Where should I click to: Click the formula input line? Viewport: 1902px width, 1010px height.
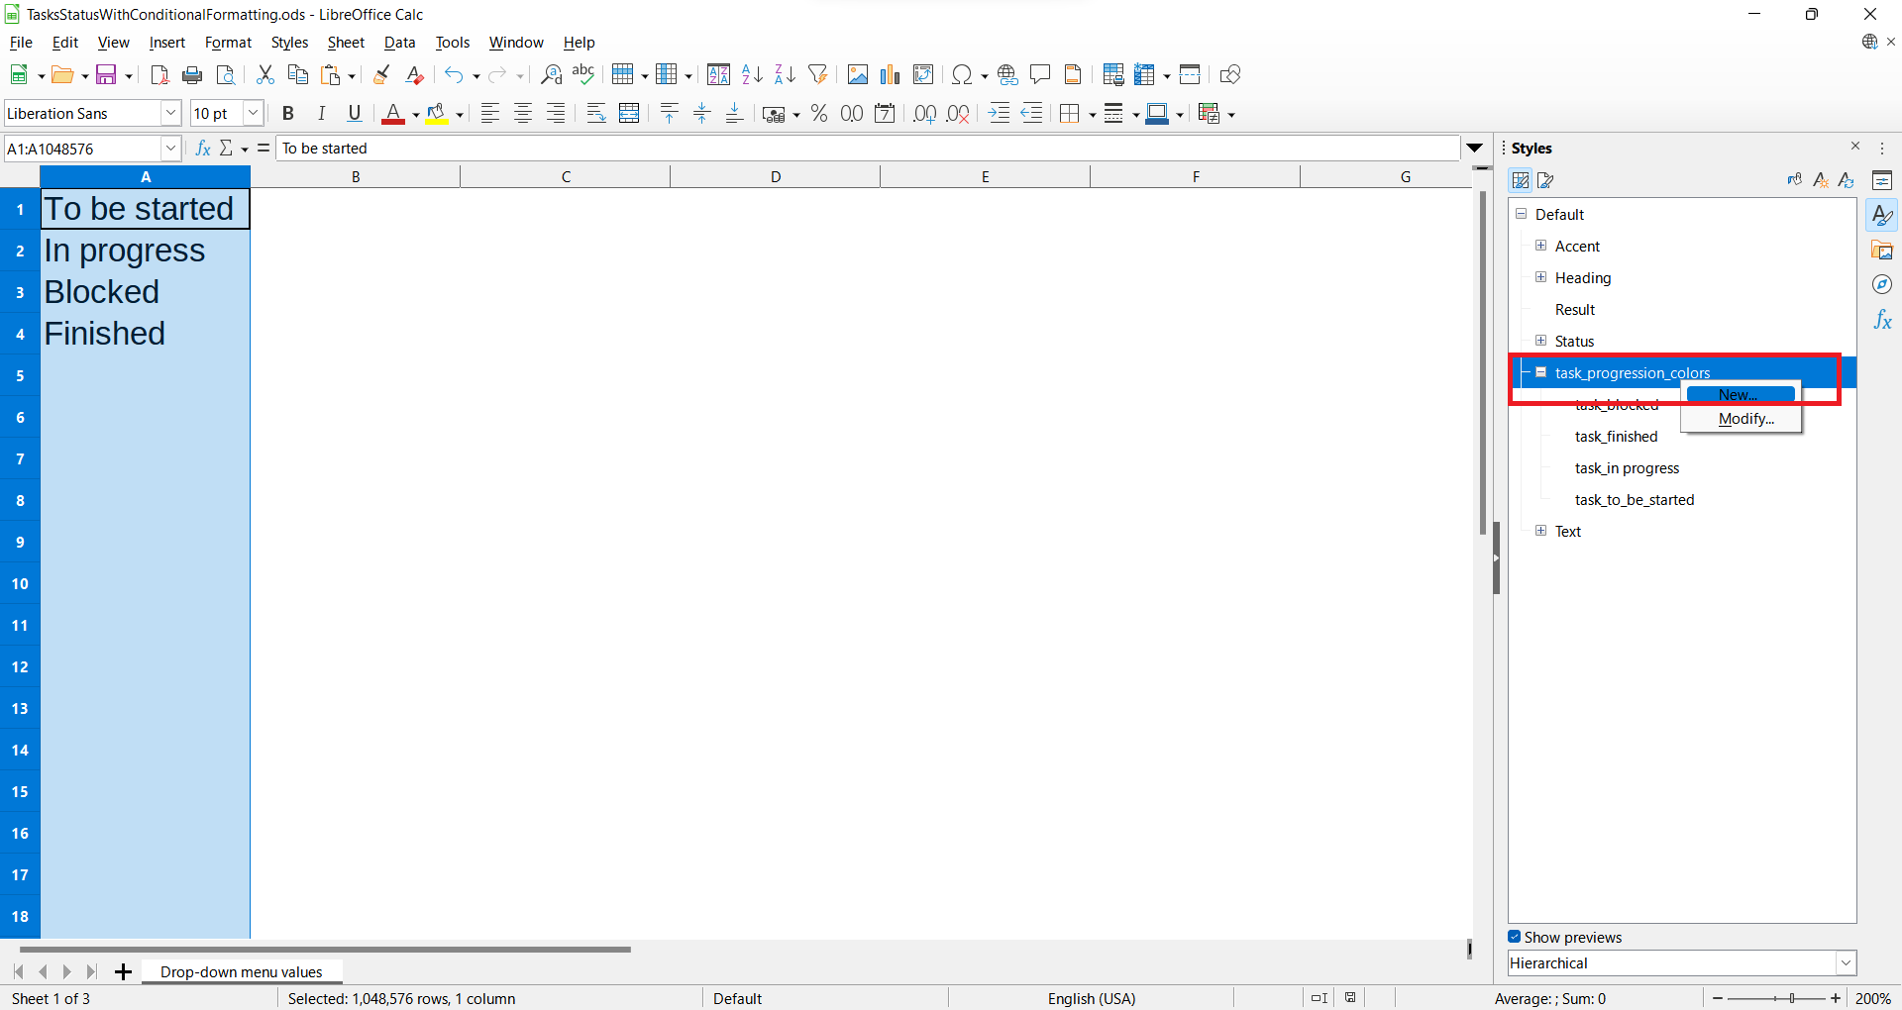tap(868, 149)
